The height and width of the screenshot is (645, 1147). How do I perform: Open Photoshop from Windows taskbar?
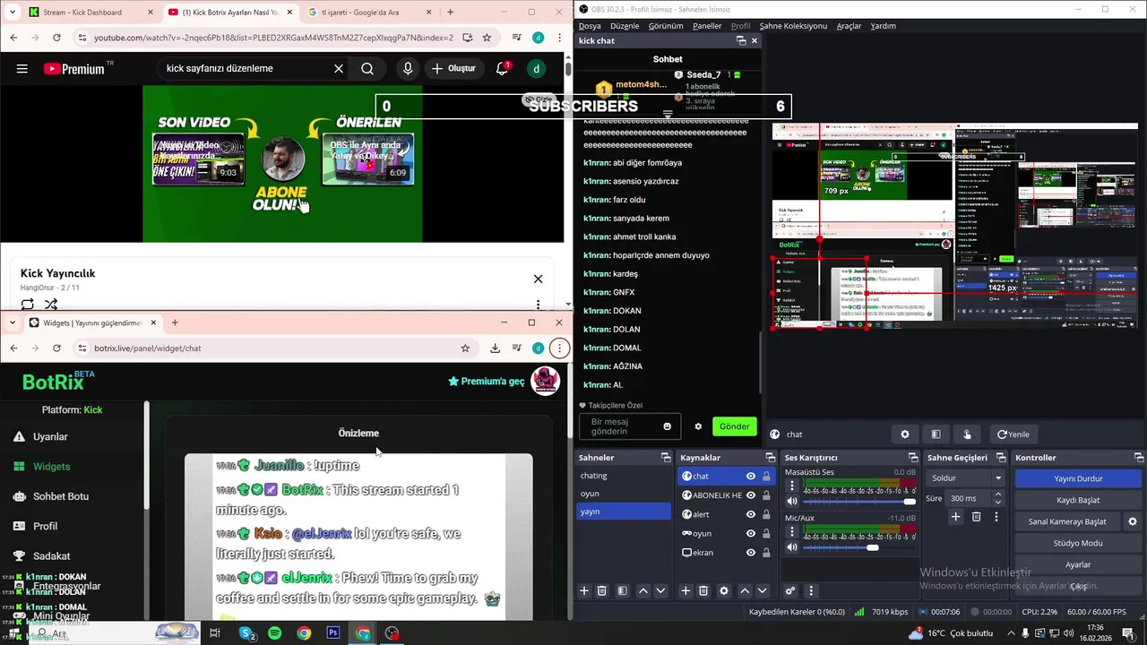(x=333, y=633)
